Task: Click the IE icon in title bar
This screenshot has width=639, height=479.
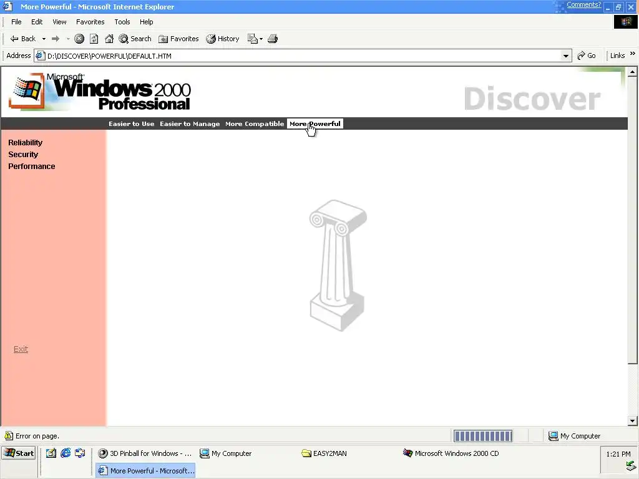Action: 7,6
